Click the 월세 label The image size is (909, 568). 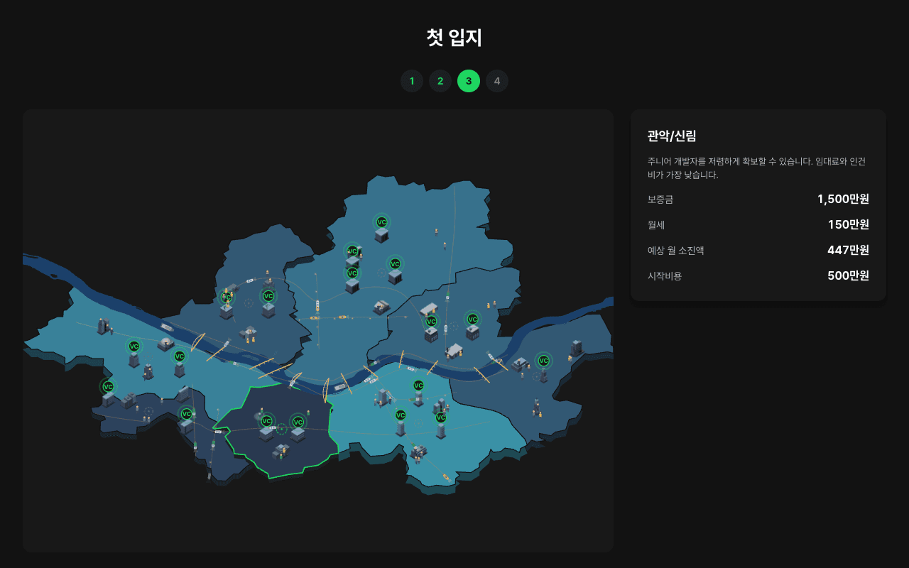pyautogui.click(x=656, y=225)
